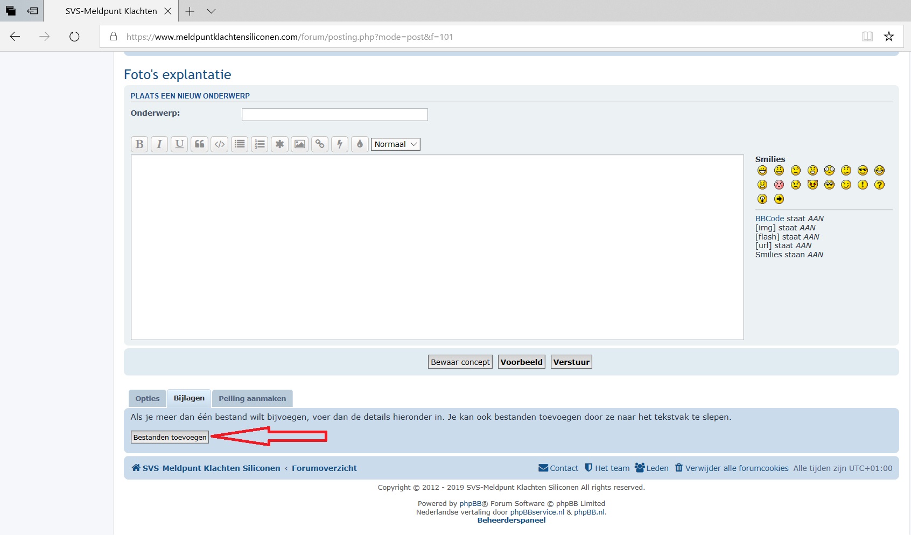911x535 pixels.
Task: Click into the Onderwerp subject field
Action: [334, 115]
